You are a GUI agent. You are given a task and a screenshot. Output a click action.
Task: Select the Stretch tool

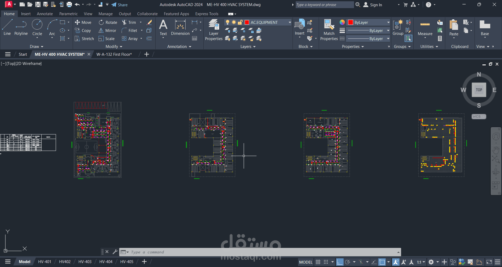point(84,39)
